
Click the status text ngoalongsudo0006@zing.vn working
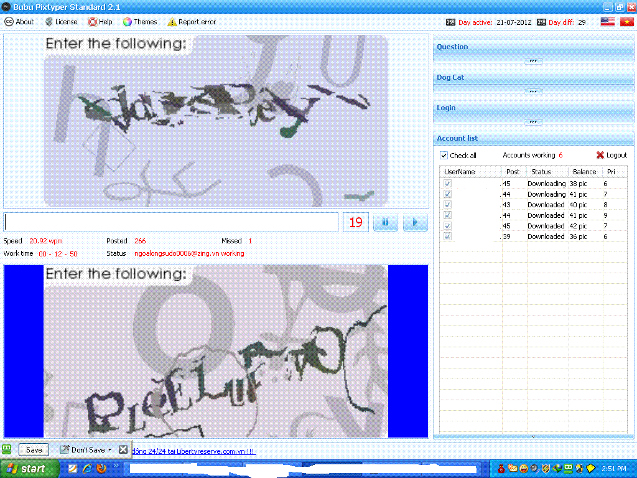[189, 254]
